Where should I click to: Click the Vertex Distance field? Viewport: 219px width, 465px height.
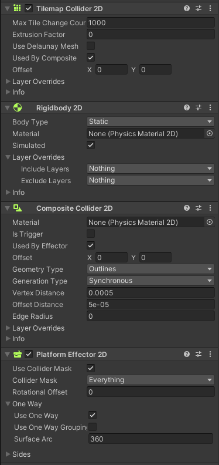150,293
